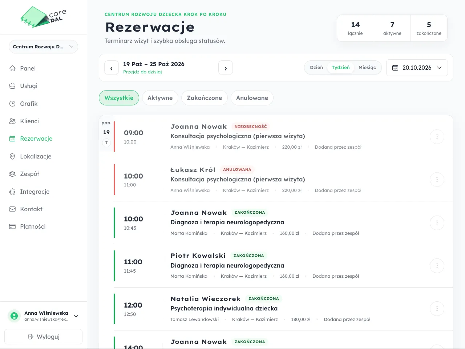Filter by Zakończone reservations
Image resolution: width=465 pixels, height=349 pixels.
pyautogui.click(x=204, y=98)
